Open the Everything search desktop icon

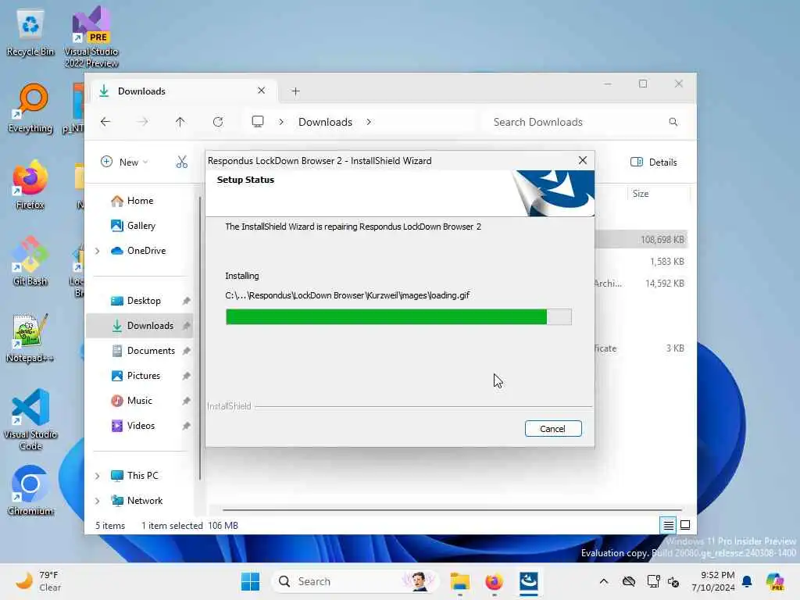30,109
